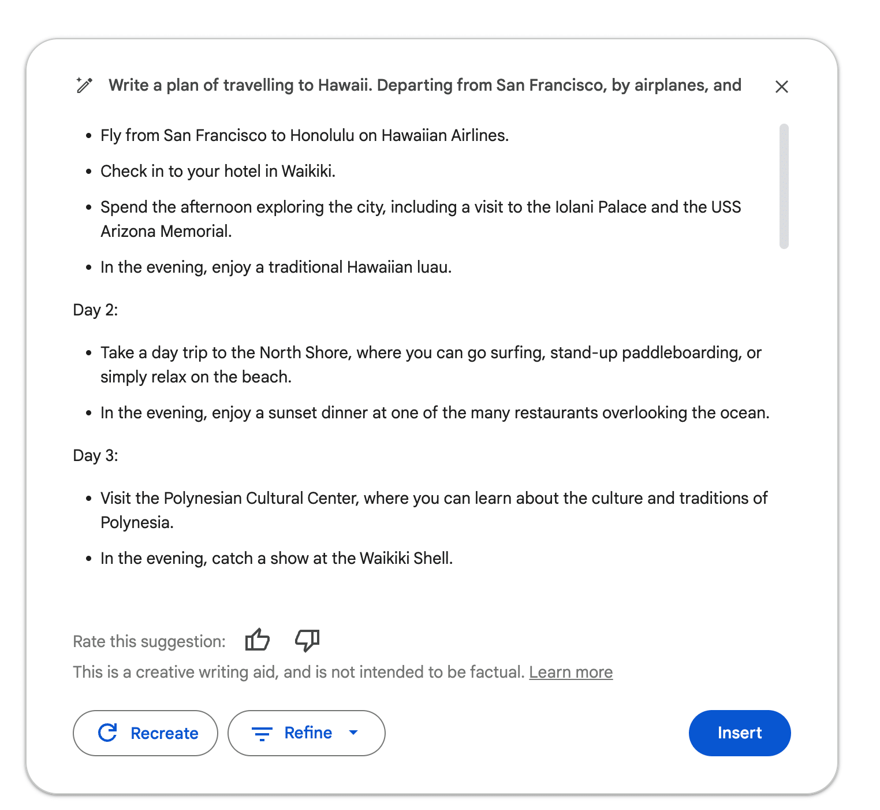Open the Learn more link
Image resolution: width=880 pixels, height=810 pixels.
pos(570,672)
